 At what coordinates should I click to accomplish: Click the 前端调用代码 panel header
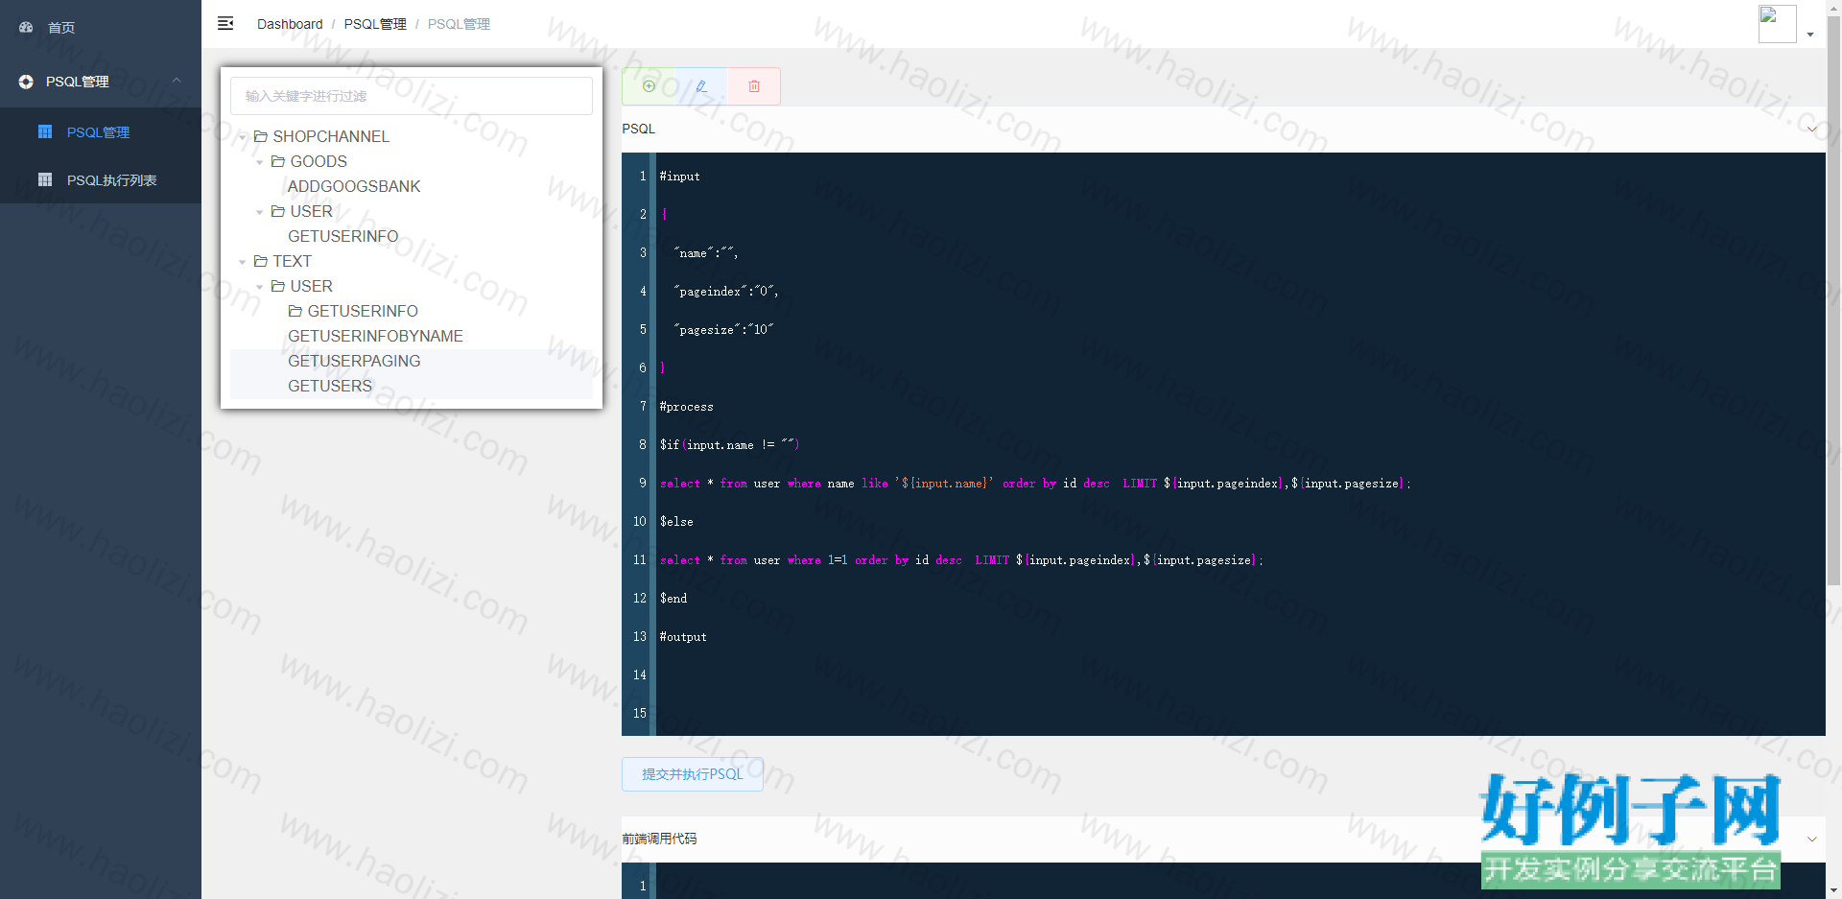1223,839
